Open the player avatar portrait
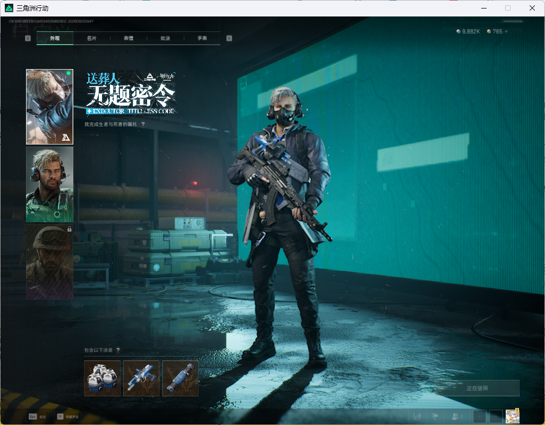 click(x=512, y=416)
